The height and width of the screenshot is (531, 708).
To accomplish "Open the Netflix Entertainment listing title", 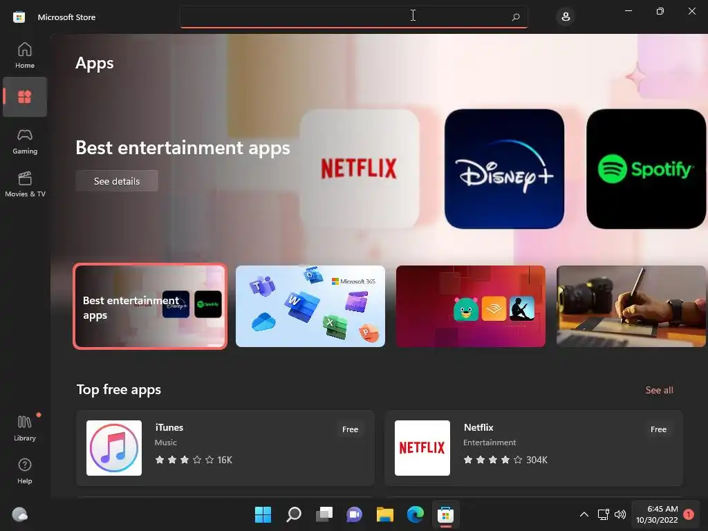I will coord(478,427).
